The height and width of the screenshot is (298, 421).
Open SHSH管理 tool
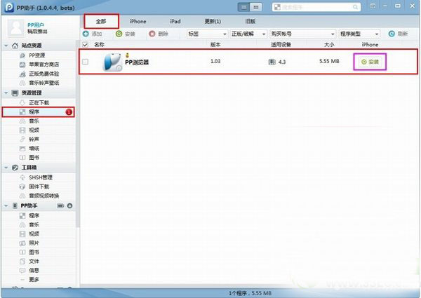click(x=40, y=177)
